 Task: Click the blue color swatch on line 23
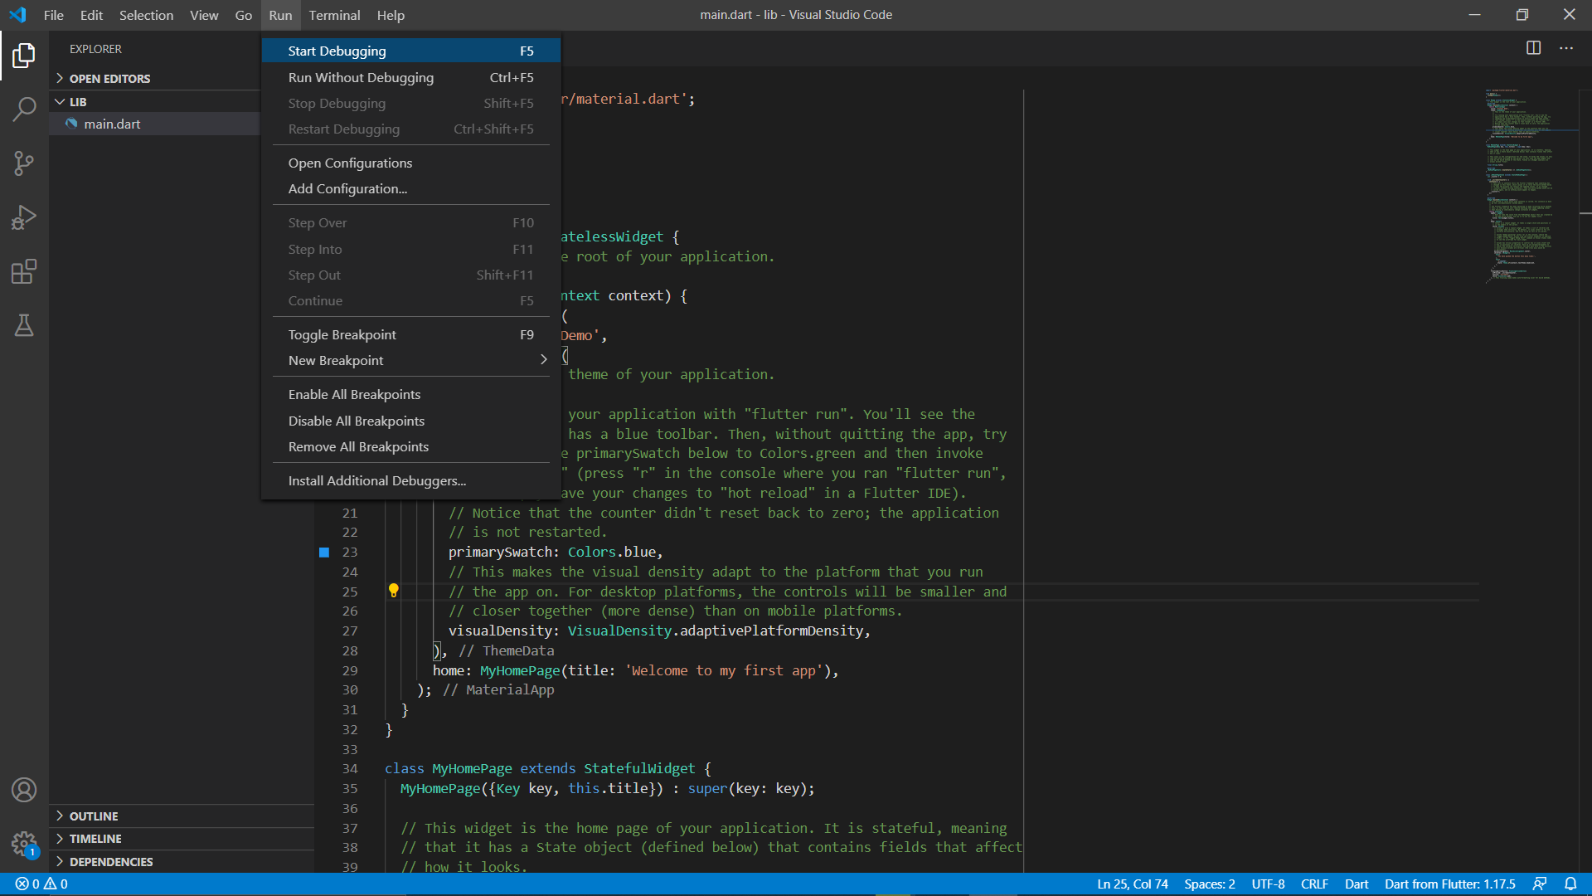coord(324,553)
